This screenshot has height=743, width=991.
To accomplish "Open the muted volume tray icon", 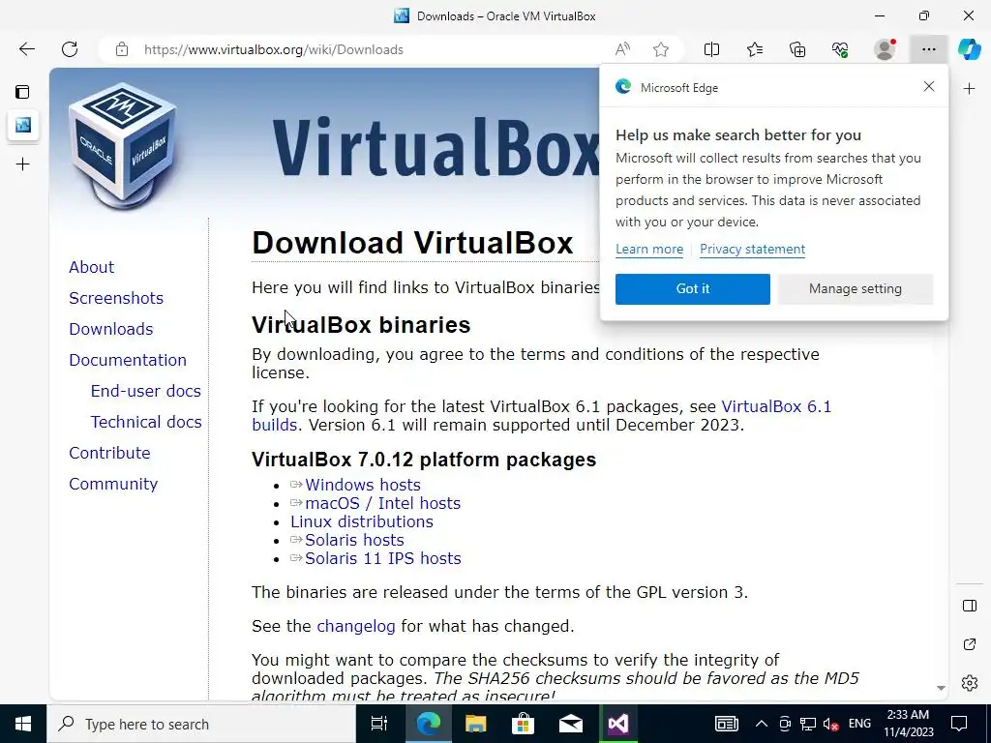I will (x=831, y=724).
